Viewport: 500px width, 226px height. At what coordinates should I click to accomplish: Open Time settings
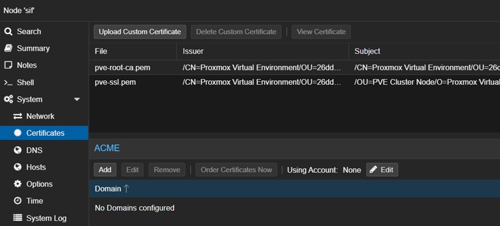pos(44,201)
